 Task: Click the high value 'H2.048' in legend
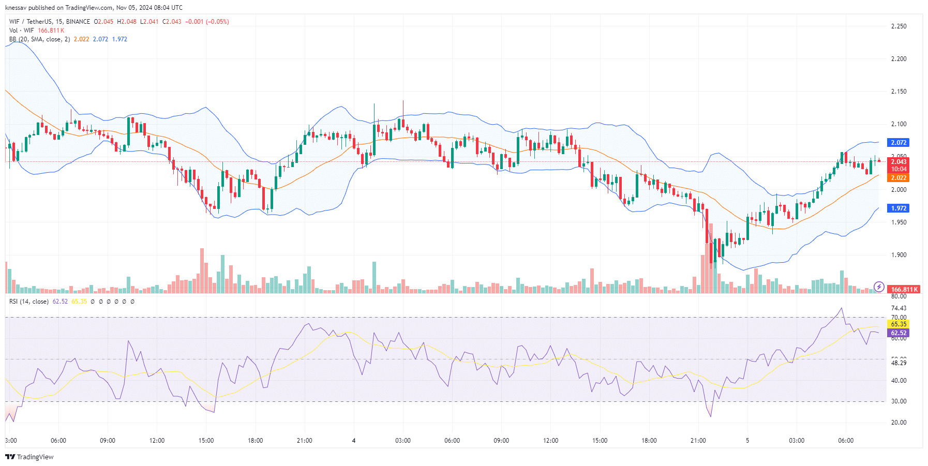pyautogui.click(x=127, y=22)
